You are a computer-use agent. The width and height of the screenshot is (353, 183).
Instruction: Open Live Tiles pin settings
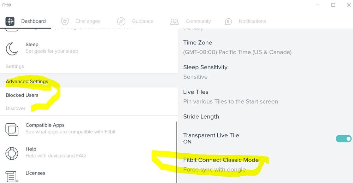pos(265,97)
